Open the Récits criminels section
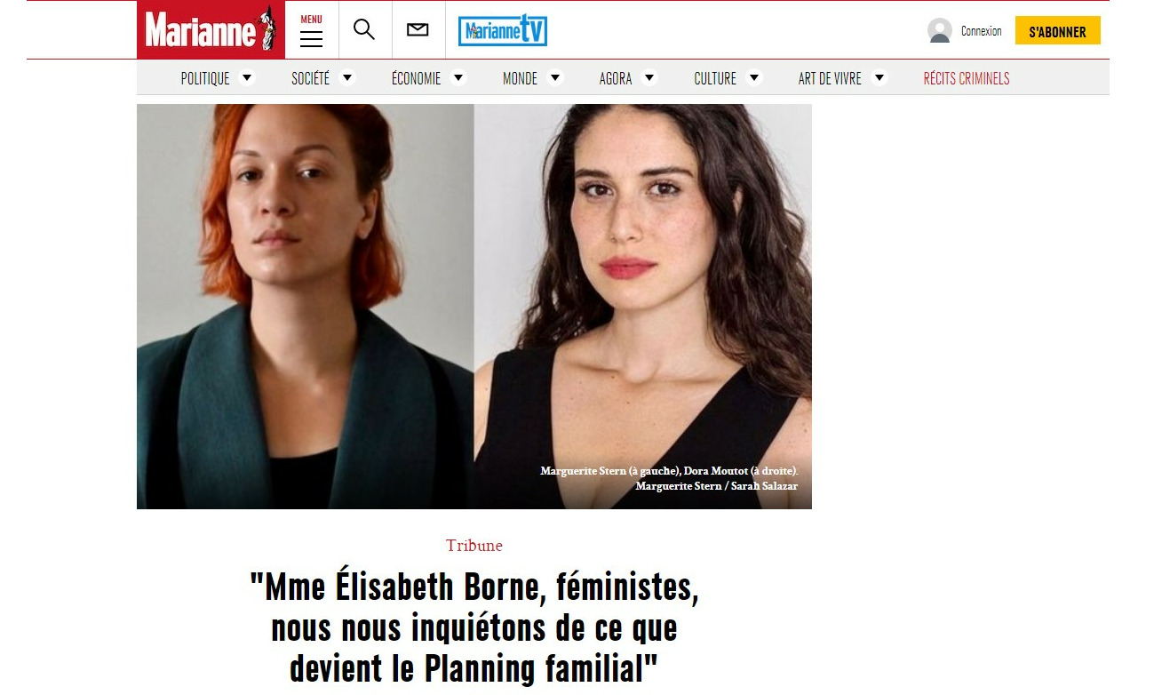This screenshot has height=695, width=1154. click(967, 78)
